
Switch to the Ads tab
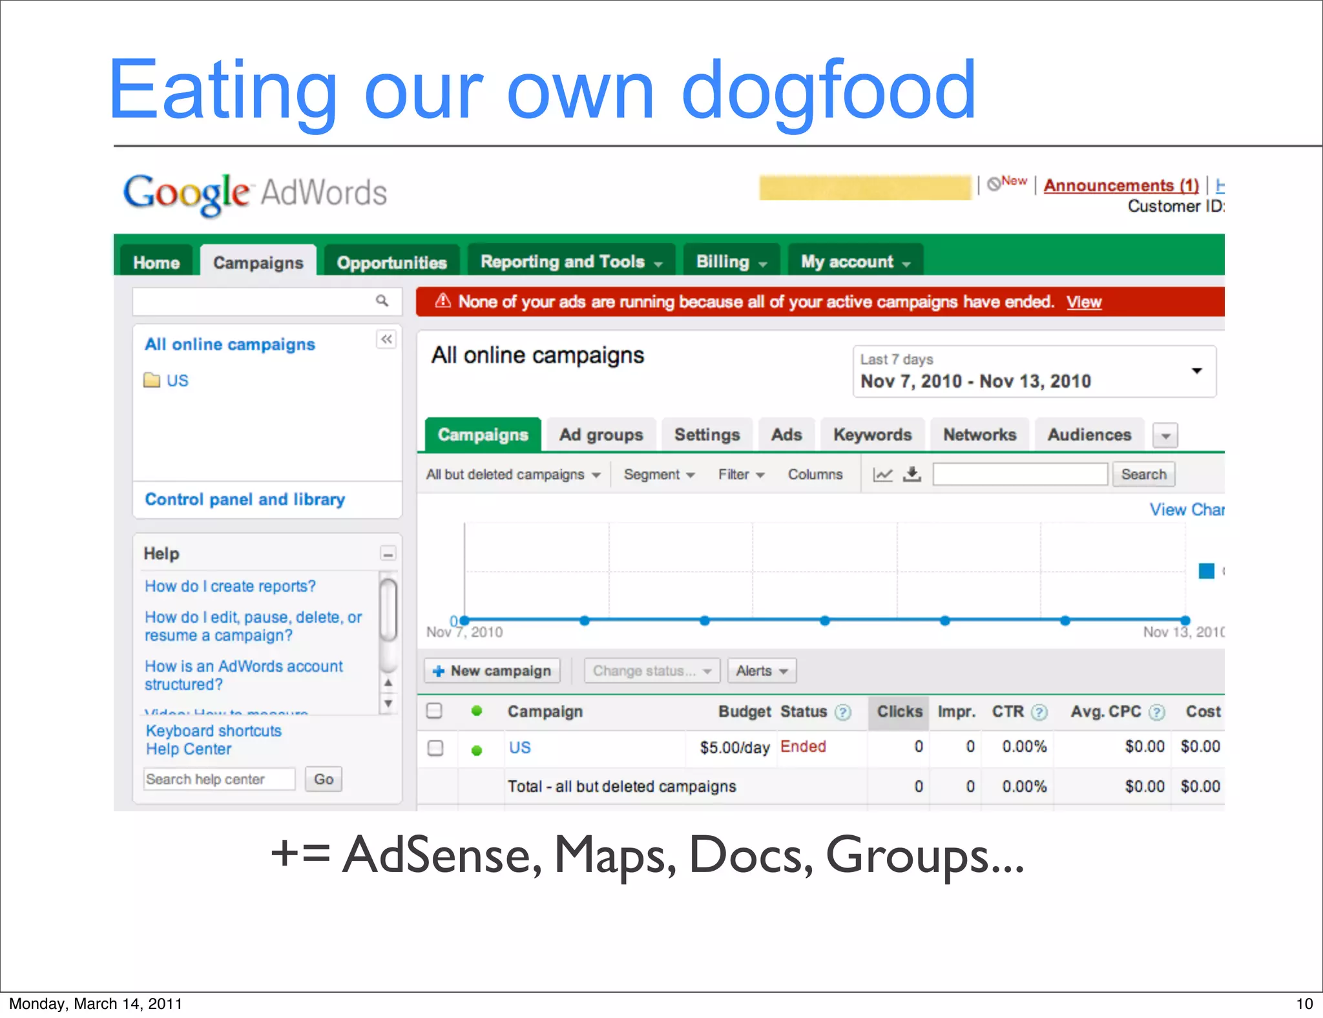(x=786, y=435)
